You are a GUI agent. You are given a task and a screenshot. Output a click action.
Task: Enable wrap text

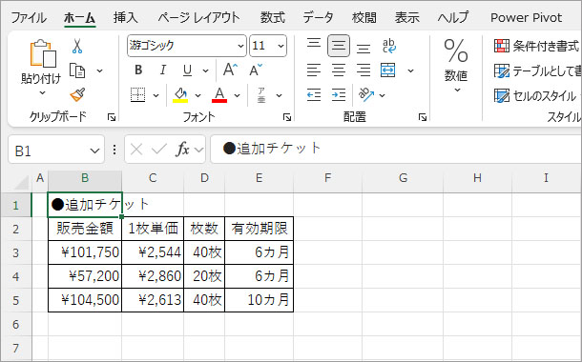click(x=388, y=46)
